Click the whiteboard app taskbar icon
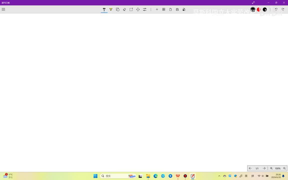Screen dimensions: 288x180 click(x=193, y=176)
